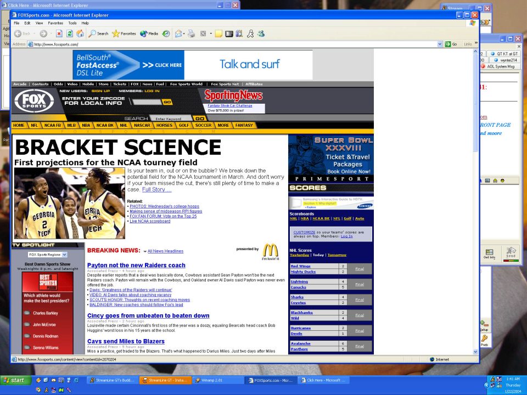The image size is (527, 395).
Task: Print the page using the printer icon
Action: click(x=191, y=33)
